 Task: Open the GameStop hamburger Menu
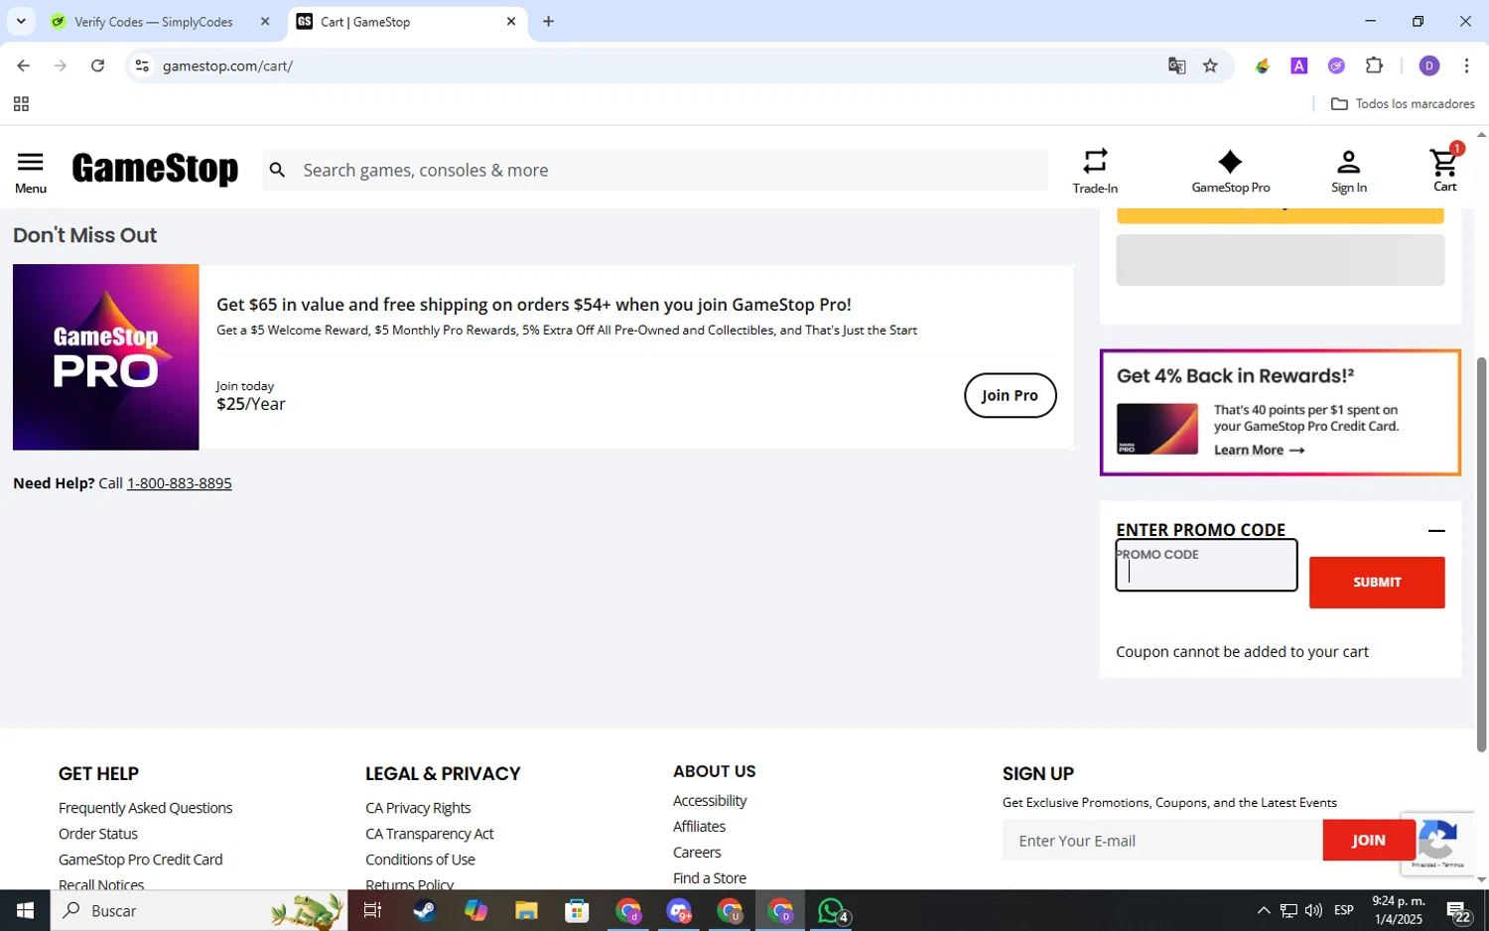tap(31, 172)
